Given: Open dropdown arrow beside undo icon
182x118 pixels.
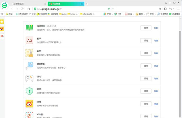Looking at the screenshot, I should tap(174, 9).
